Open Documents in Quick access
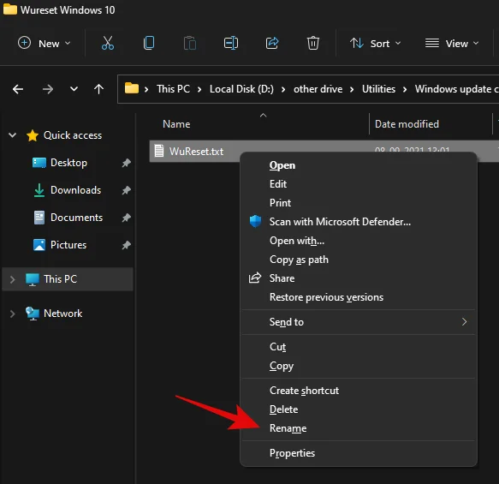The image size is (499, 484). [x=76, y=218]
